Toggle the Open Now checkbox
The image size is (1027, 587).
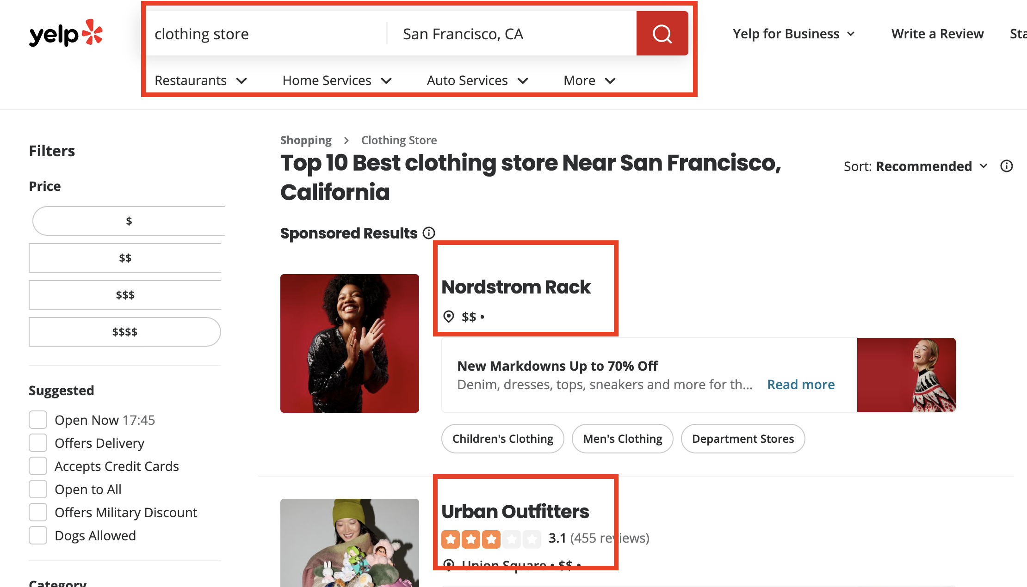pyautogui.click(x=38, y=420)
